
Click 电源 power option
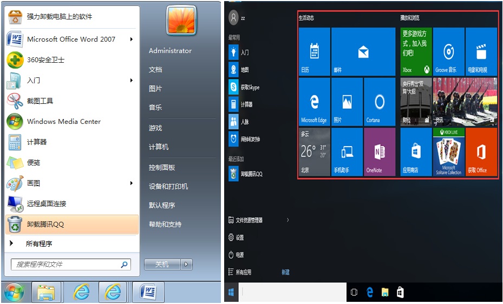(236, 255)
